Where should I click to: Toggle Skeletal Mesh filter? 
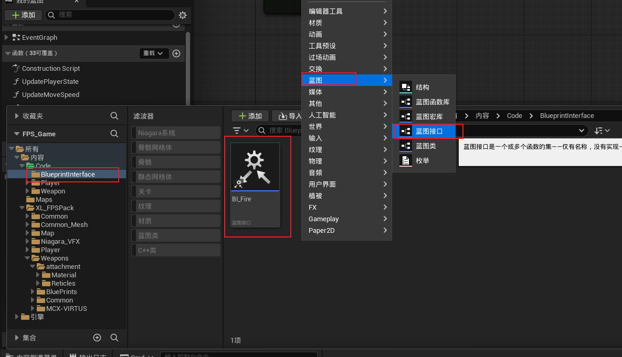176,147
